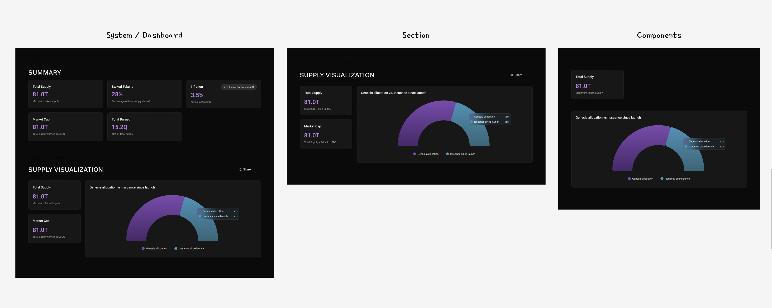Click the down-arrow icon in the Inflation badge
This screenshot has height=308, width=772.
(225, 87)
